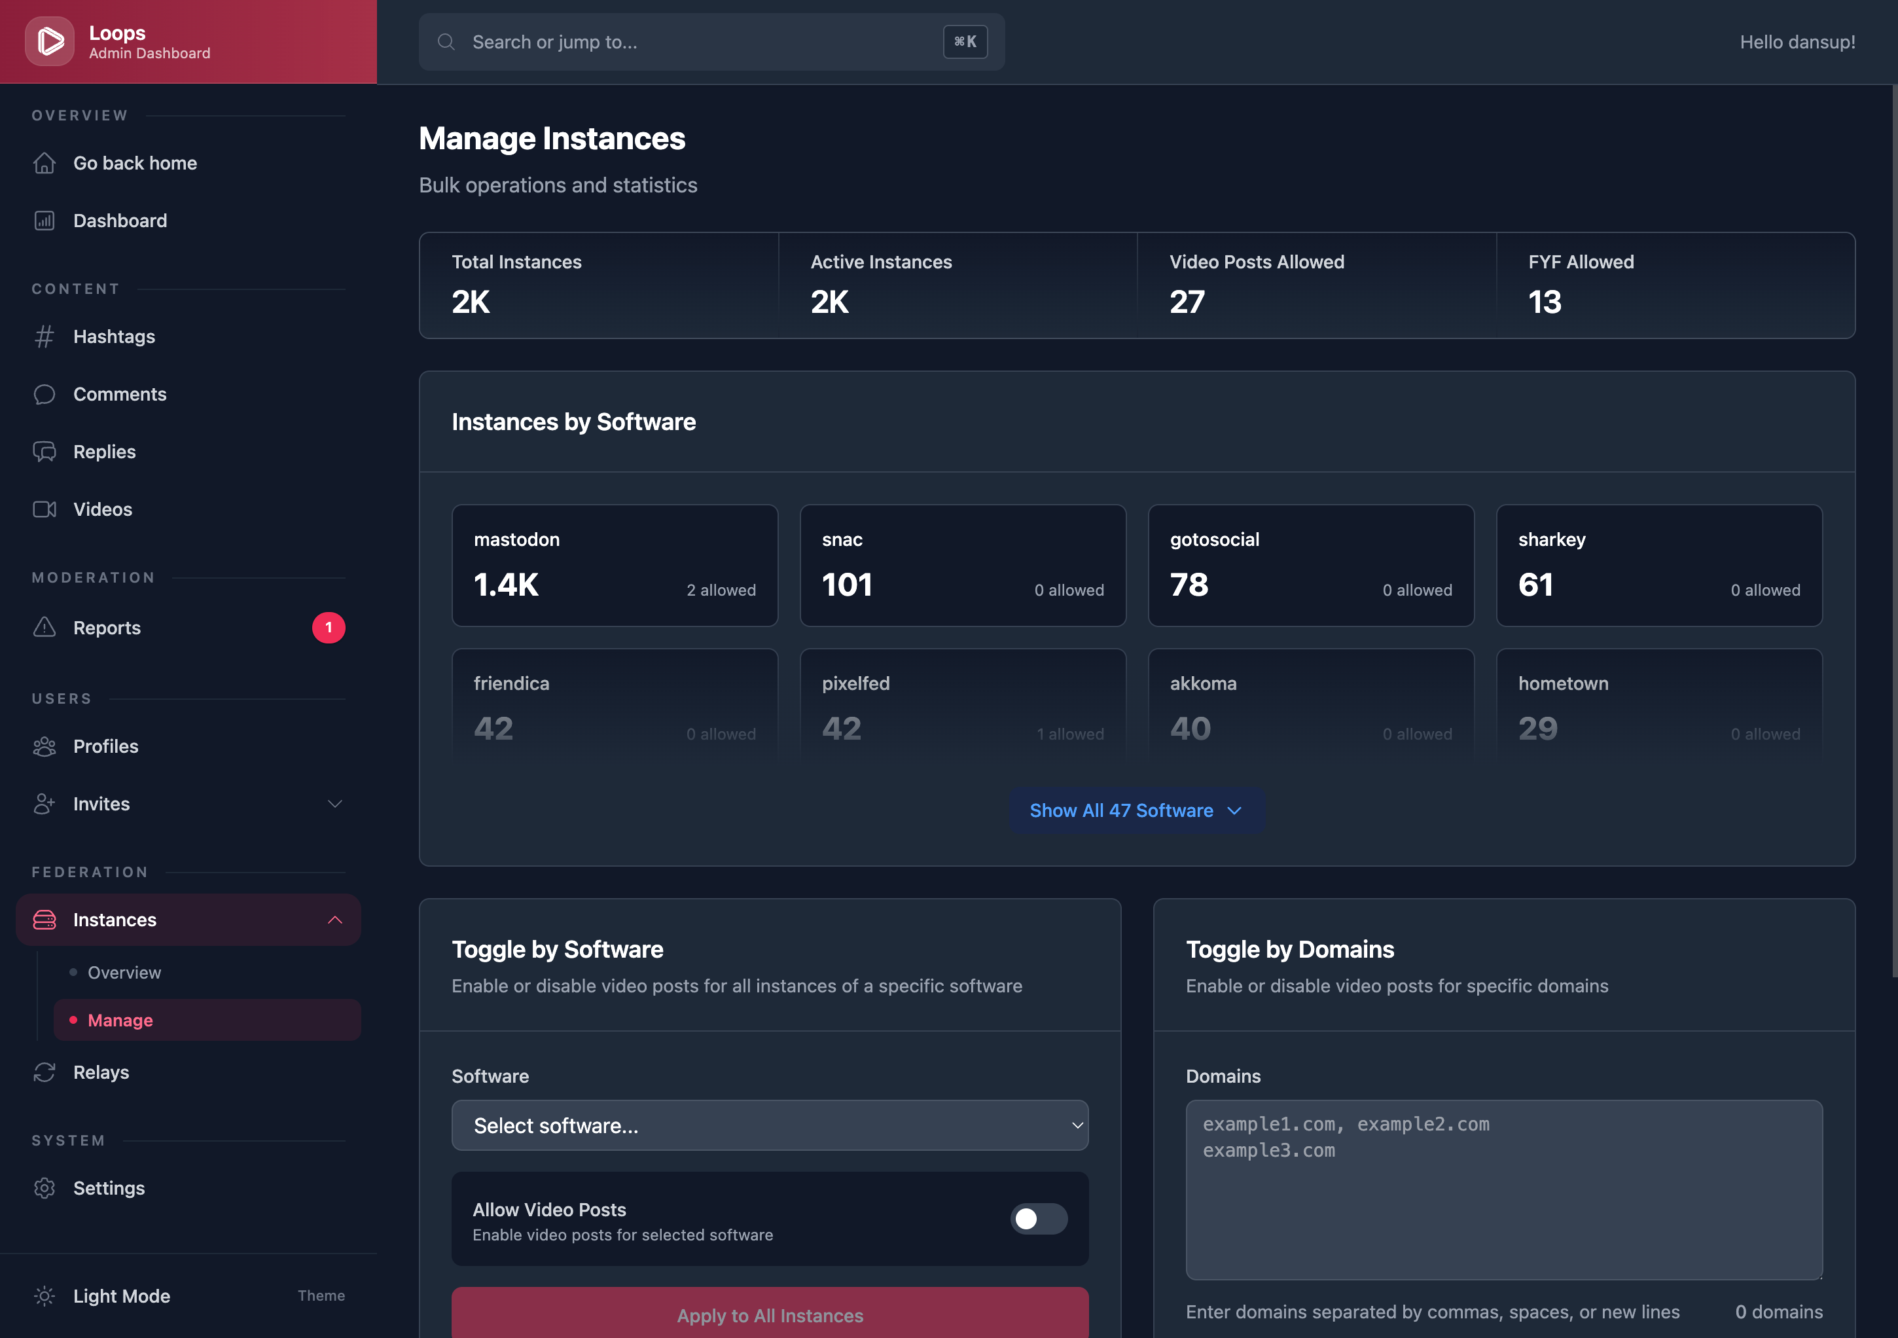
Task: Collapse the Instances section chevron
Action: (335, 920)
